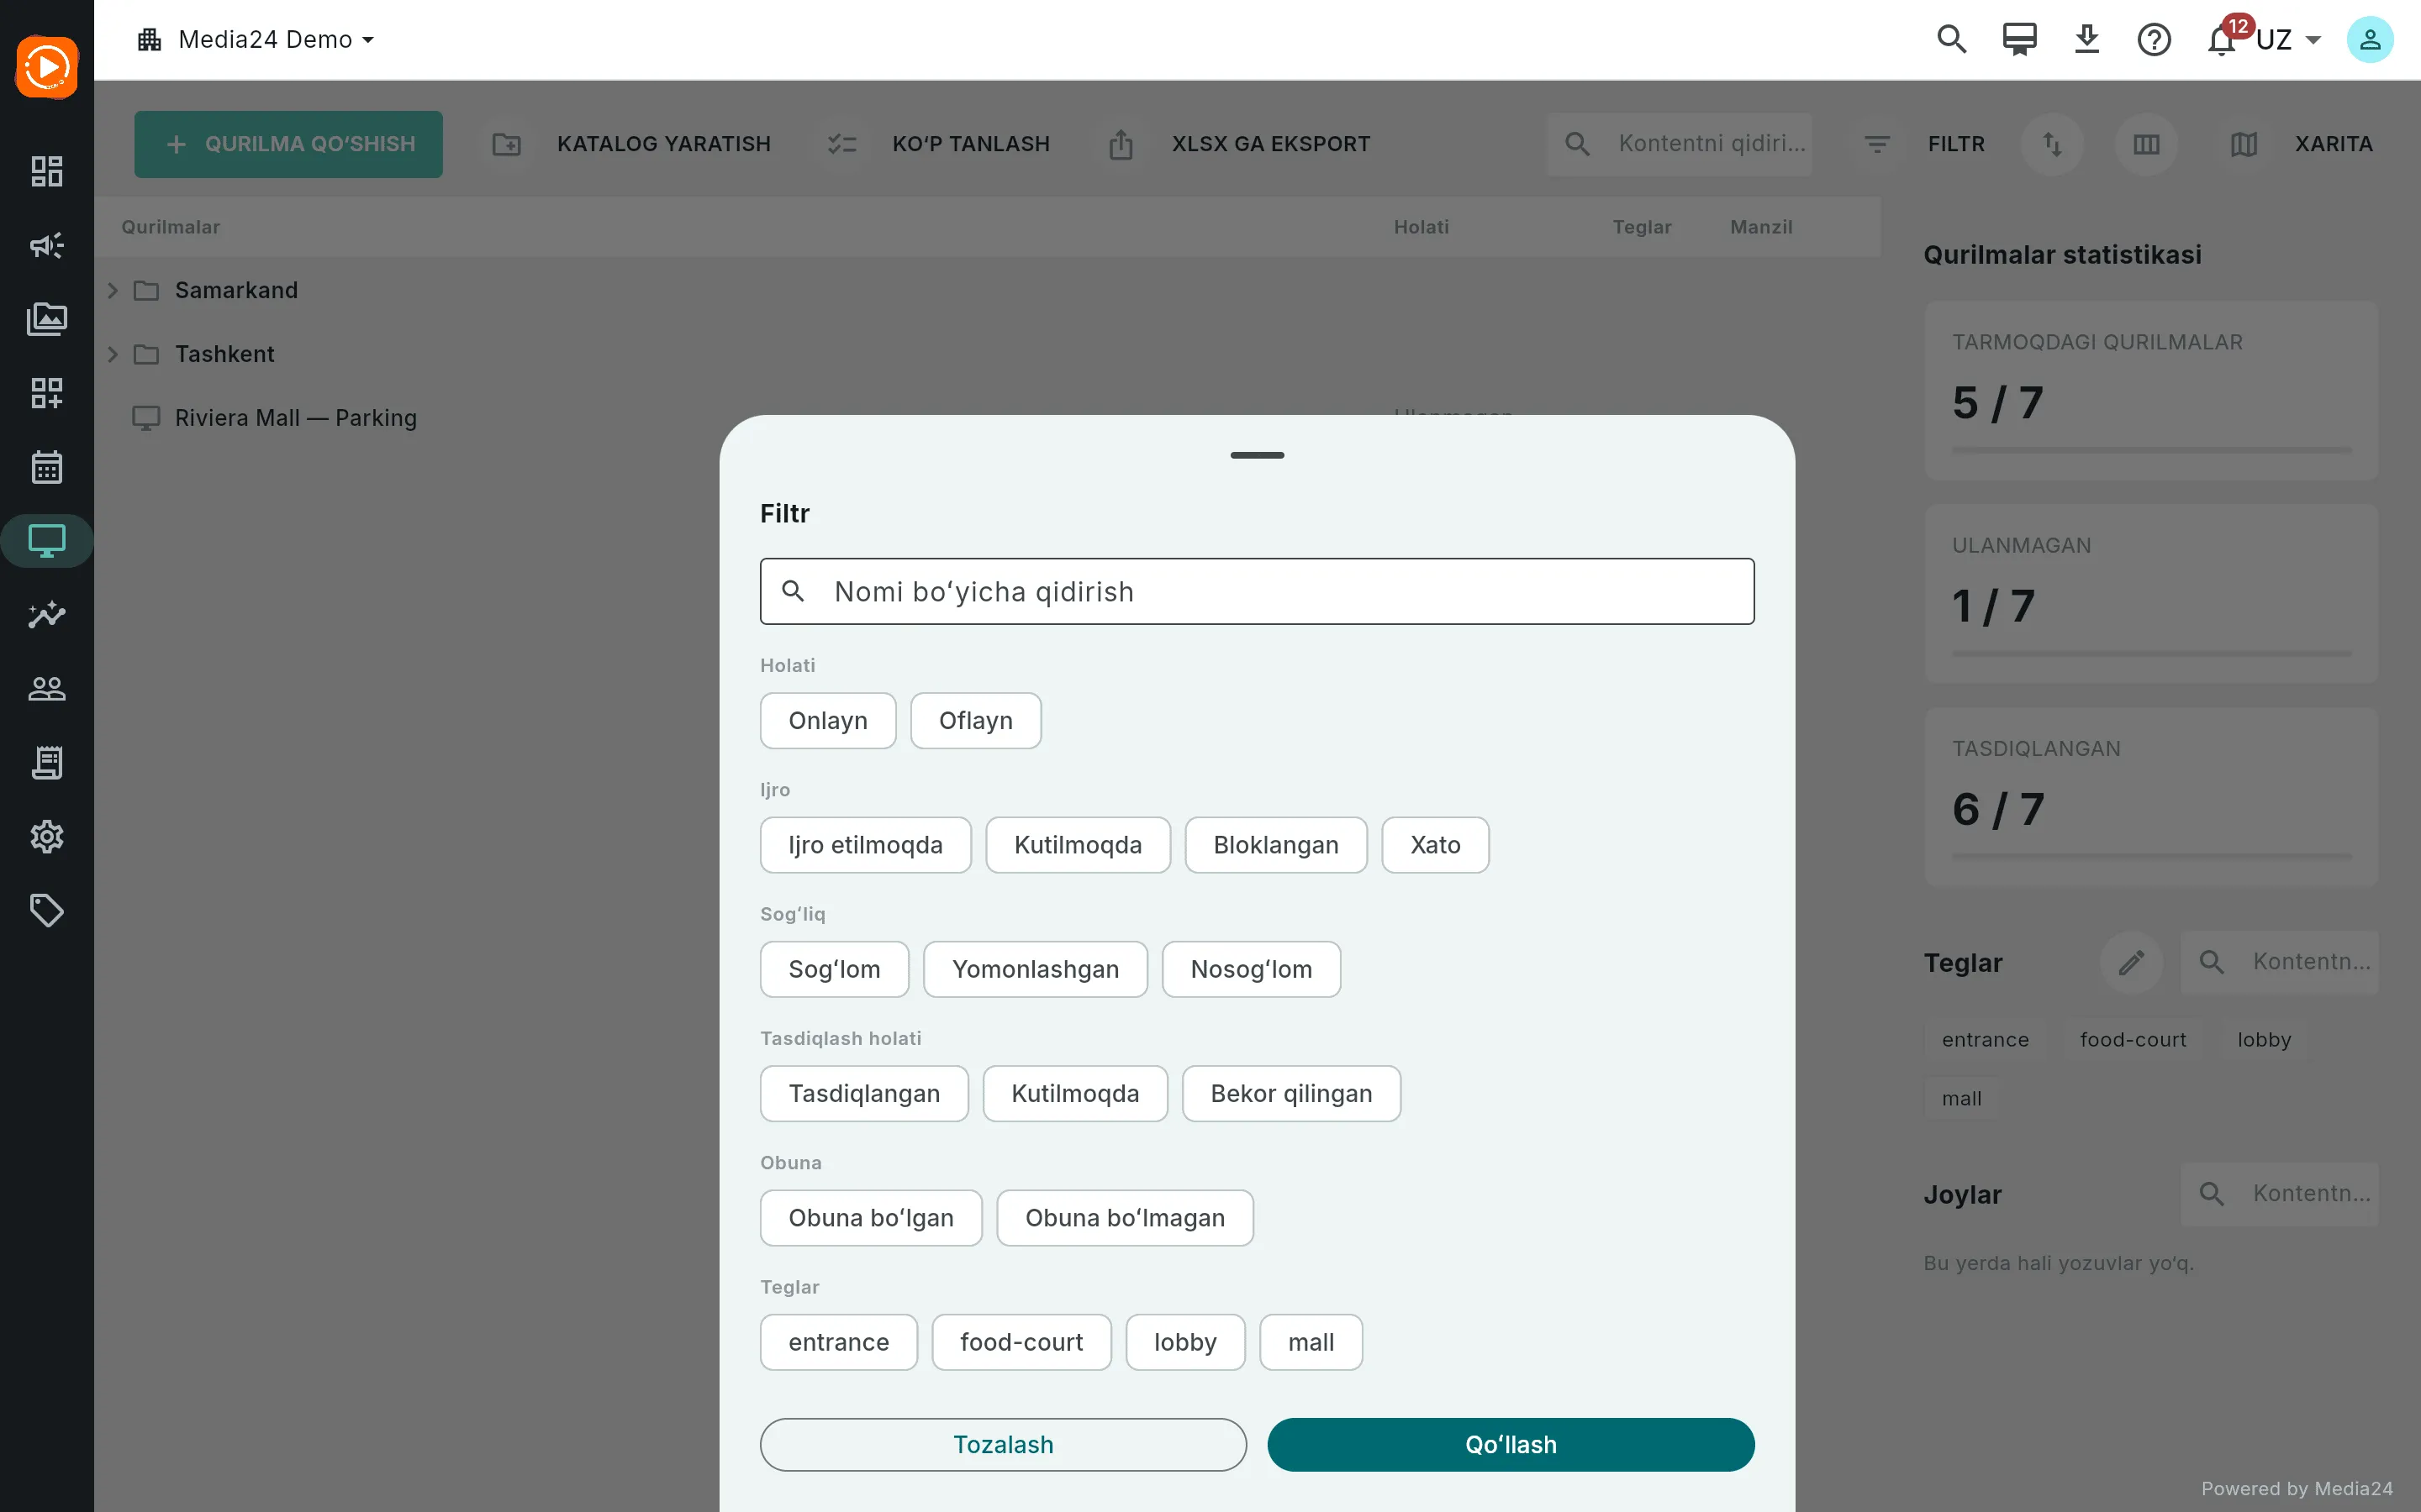Image resolution: width=2421 pixels, height=1512 pixels.
Task: Toggle the Ijro etilmoqda chip
Action: point(865,845)
